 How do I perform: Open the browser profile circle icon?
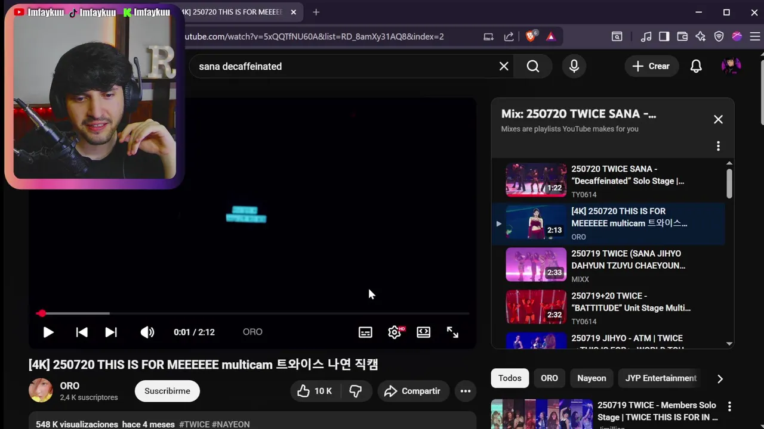(x=737, y=36)
